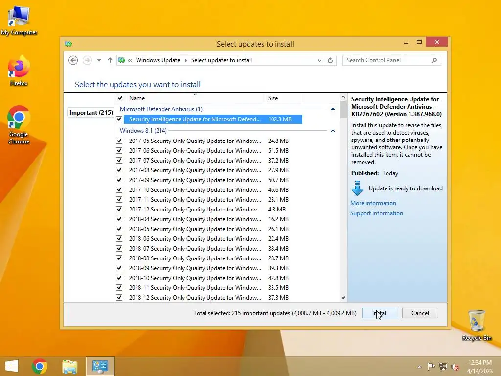Open File Explorer from the taskbar
Image resolution: width=501 pixels, height=376 pixels.
70,366
